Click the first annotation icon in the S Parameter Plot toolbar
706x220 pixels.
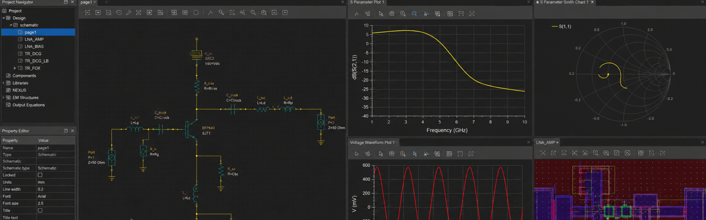coord(357,14)
